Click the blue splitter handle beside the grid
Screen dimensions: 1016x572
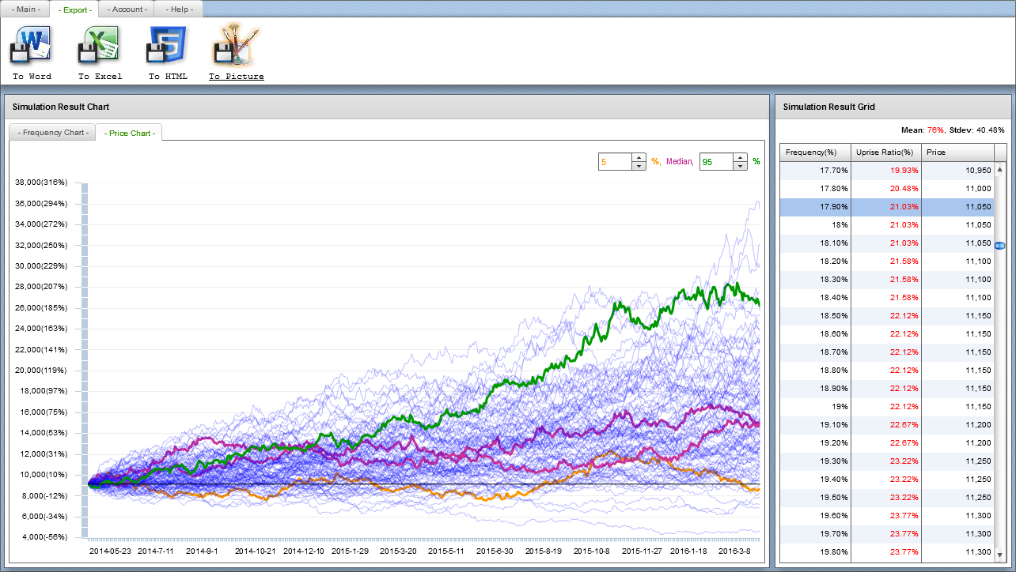coord(999,246)
